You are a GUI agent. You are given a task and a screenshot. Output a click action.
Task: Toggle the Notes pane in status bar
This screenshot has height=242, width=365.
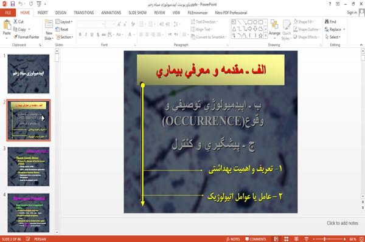[233, 239]
